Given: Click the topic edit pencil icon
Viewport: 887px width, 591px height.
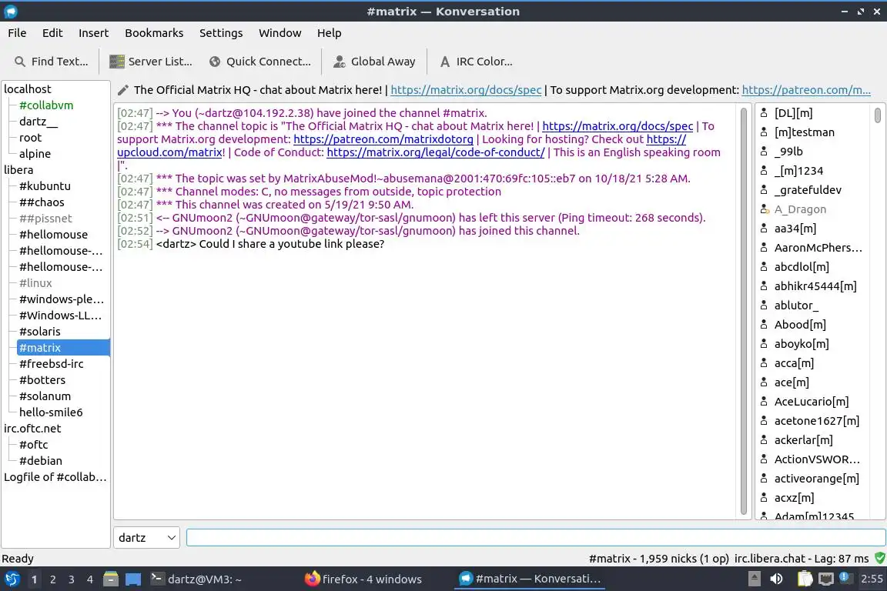Looking at the screenshot, I should click(122, 90).
